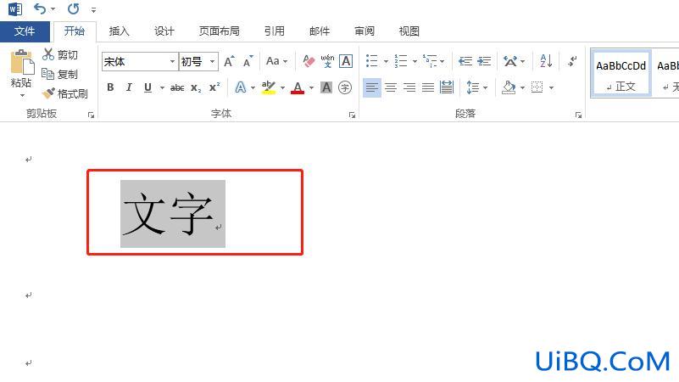Click the Cut (剪切) scissors button

pos(59,54)
